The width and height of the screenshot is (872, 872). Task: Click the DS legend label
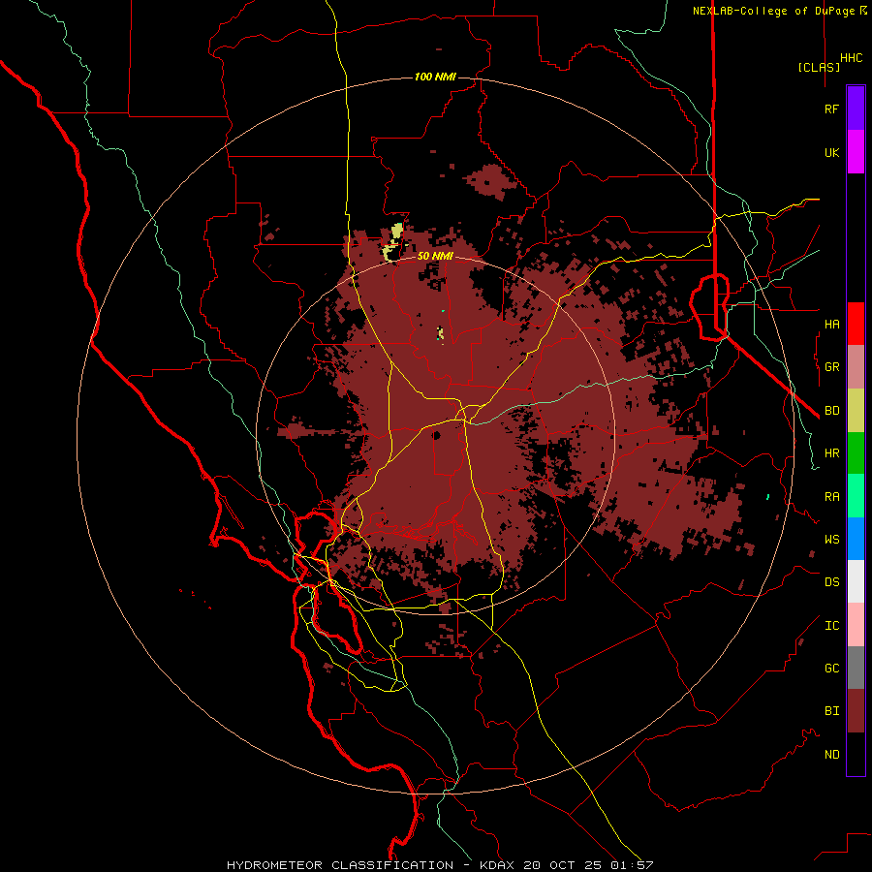[x=831, y=581]
